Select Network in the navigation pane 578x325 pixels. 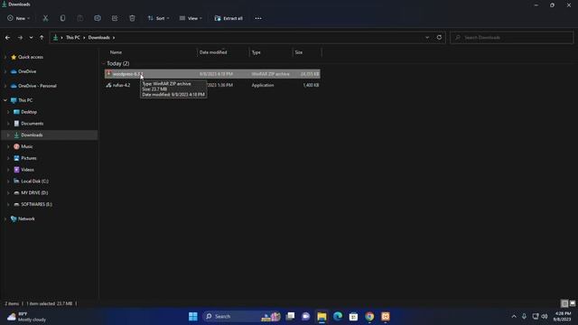(26, 218)
